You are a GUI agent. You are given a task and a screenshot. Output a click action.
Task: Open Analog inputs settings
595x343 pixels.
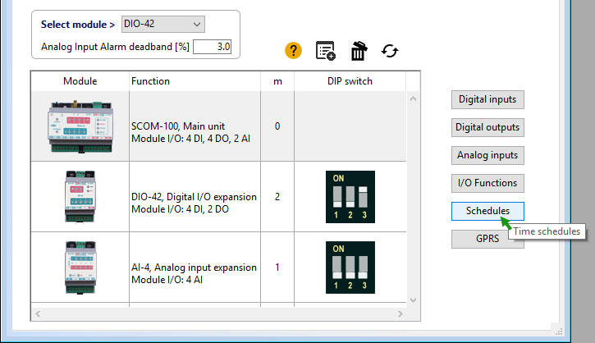click(487, 155)
